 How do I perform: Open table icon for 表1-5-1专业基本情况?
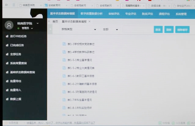[64, 60]
